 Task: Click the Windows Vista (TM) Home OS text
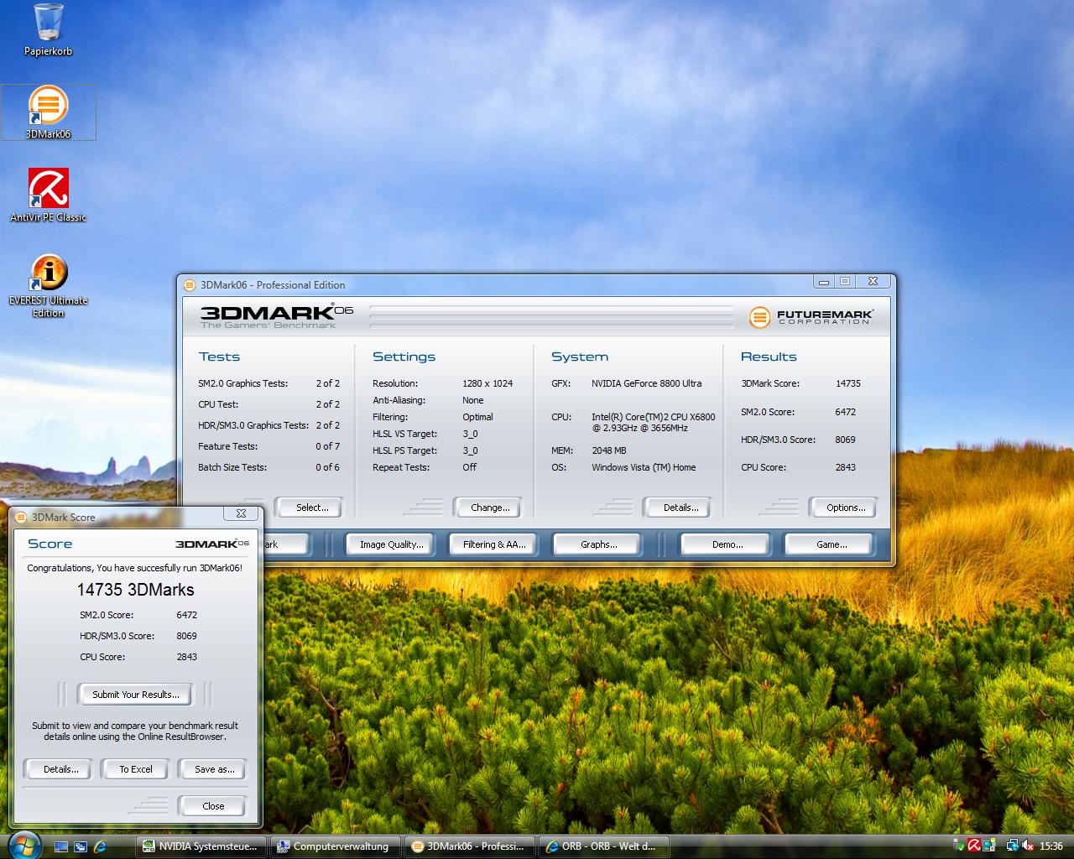coord(644,467)
